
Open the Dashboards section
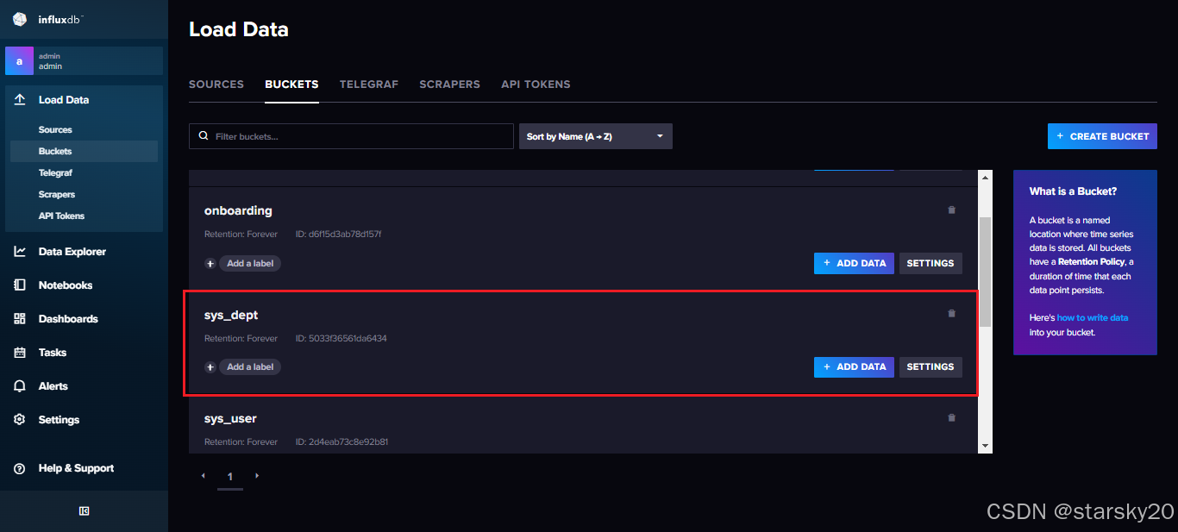coord(69,318)
